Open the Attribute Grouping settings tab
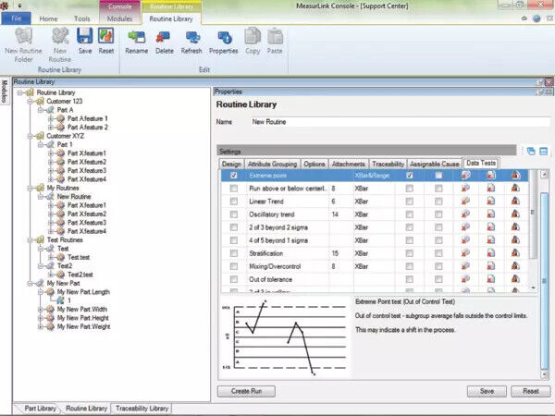 [272, 164]
